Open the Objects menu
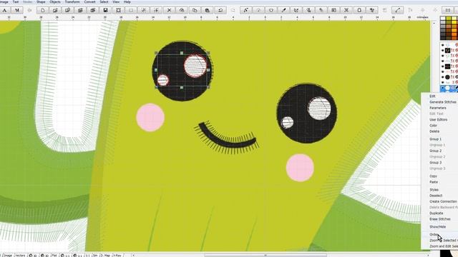Viewport: 458px width, 257px height. [x=55, y=1]
